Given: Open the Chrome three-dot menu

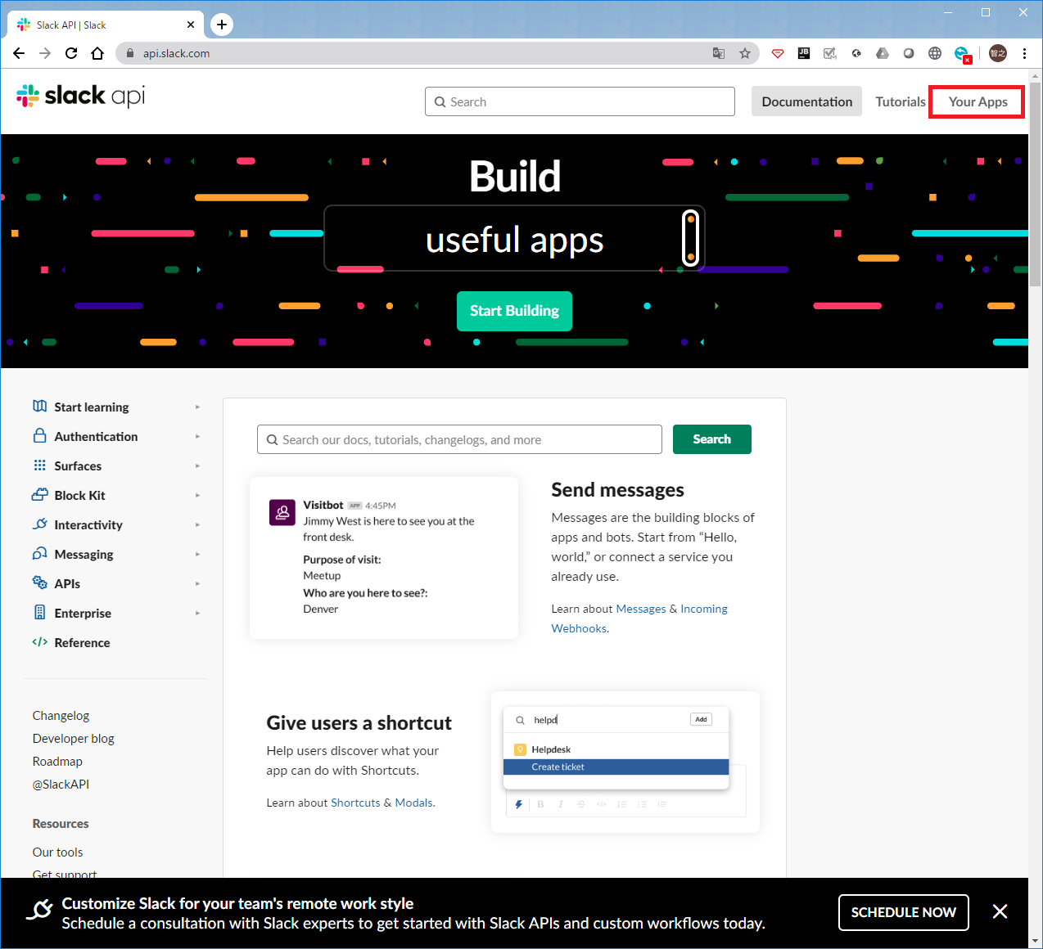Looking at the screenshot, I should [x=1024, y=53].
